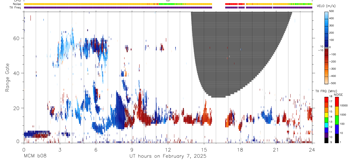
Task: Click the y-axis range gate label 40
Action: point(17,73)
